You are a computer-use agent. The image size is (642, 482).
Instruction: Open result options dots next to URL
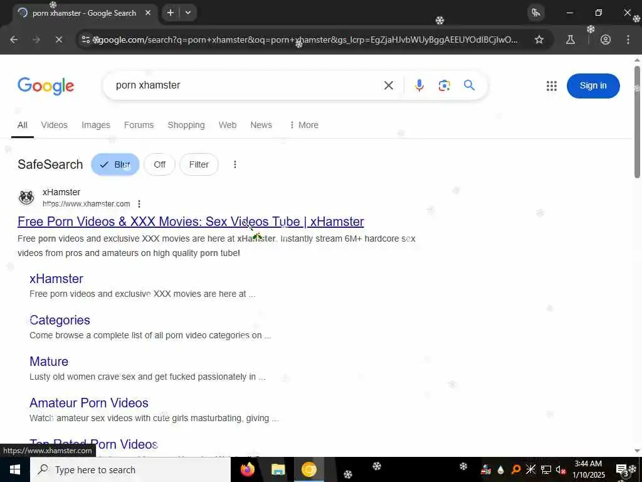pos(139,204)
